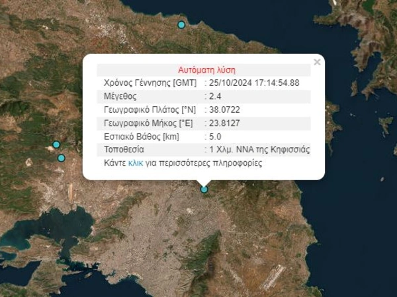Click the magnitude value 2.4

216,96
